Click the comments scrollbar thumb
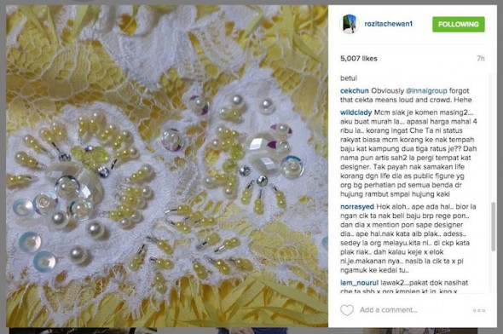503x334 pixels. click(494, 227)
